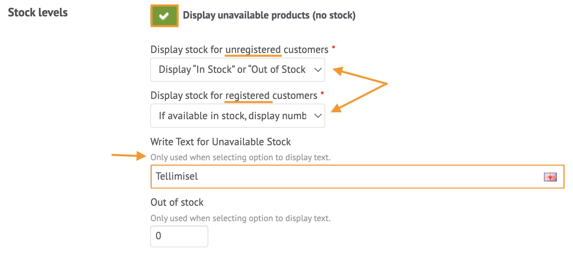Viewport: 573px width, 260px height.
Task: Expand chevron on 'Display In Stock or Out of Stock' select
Action: tap(318, 70)
